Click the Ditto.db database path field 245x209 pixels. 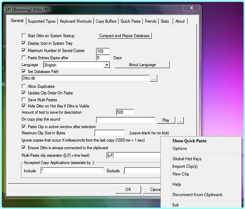click(x=86, y=78)
